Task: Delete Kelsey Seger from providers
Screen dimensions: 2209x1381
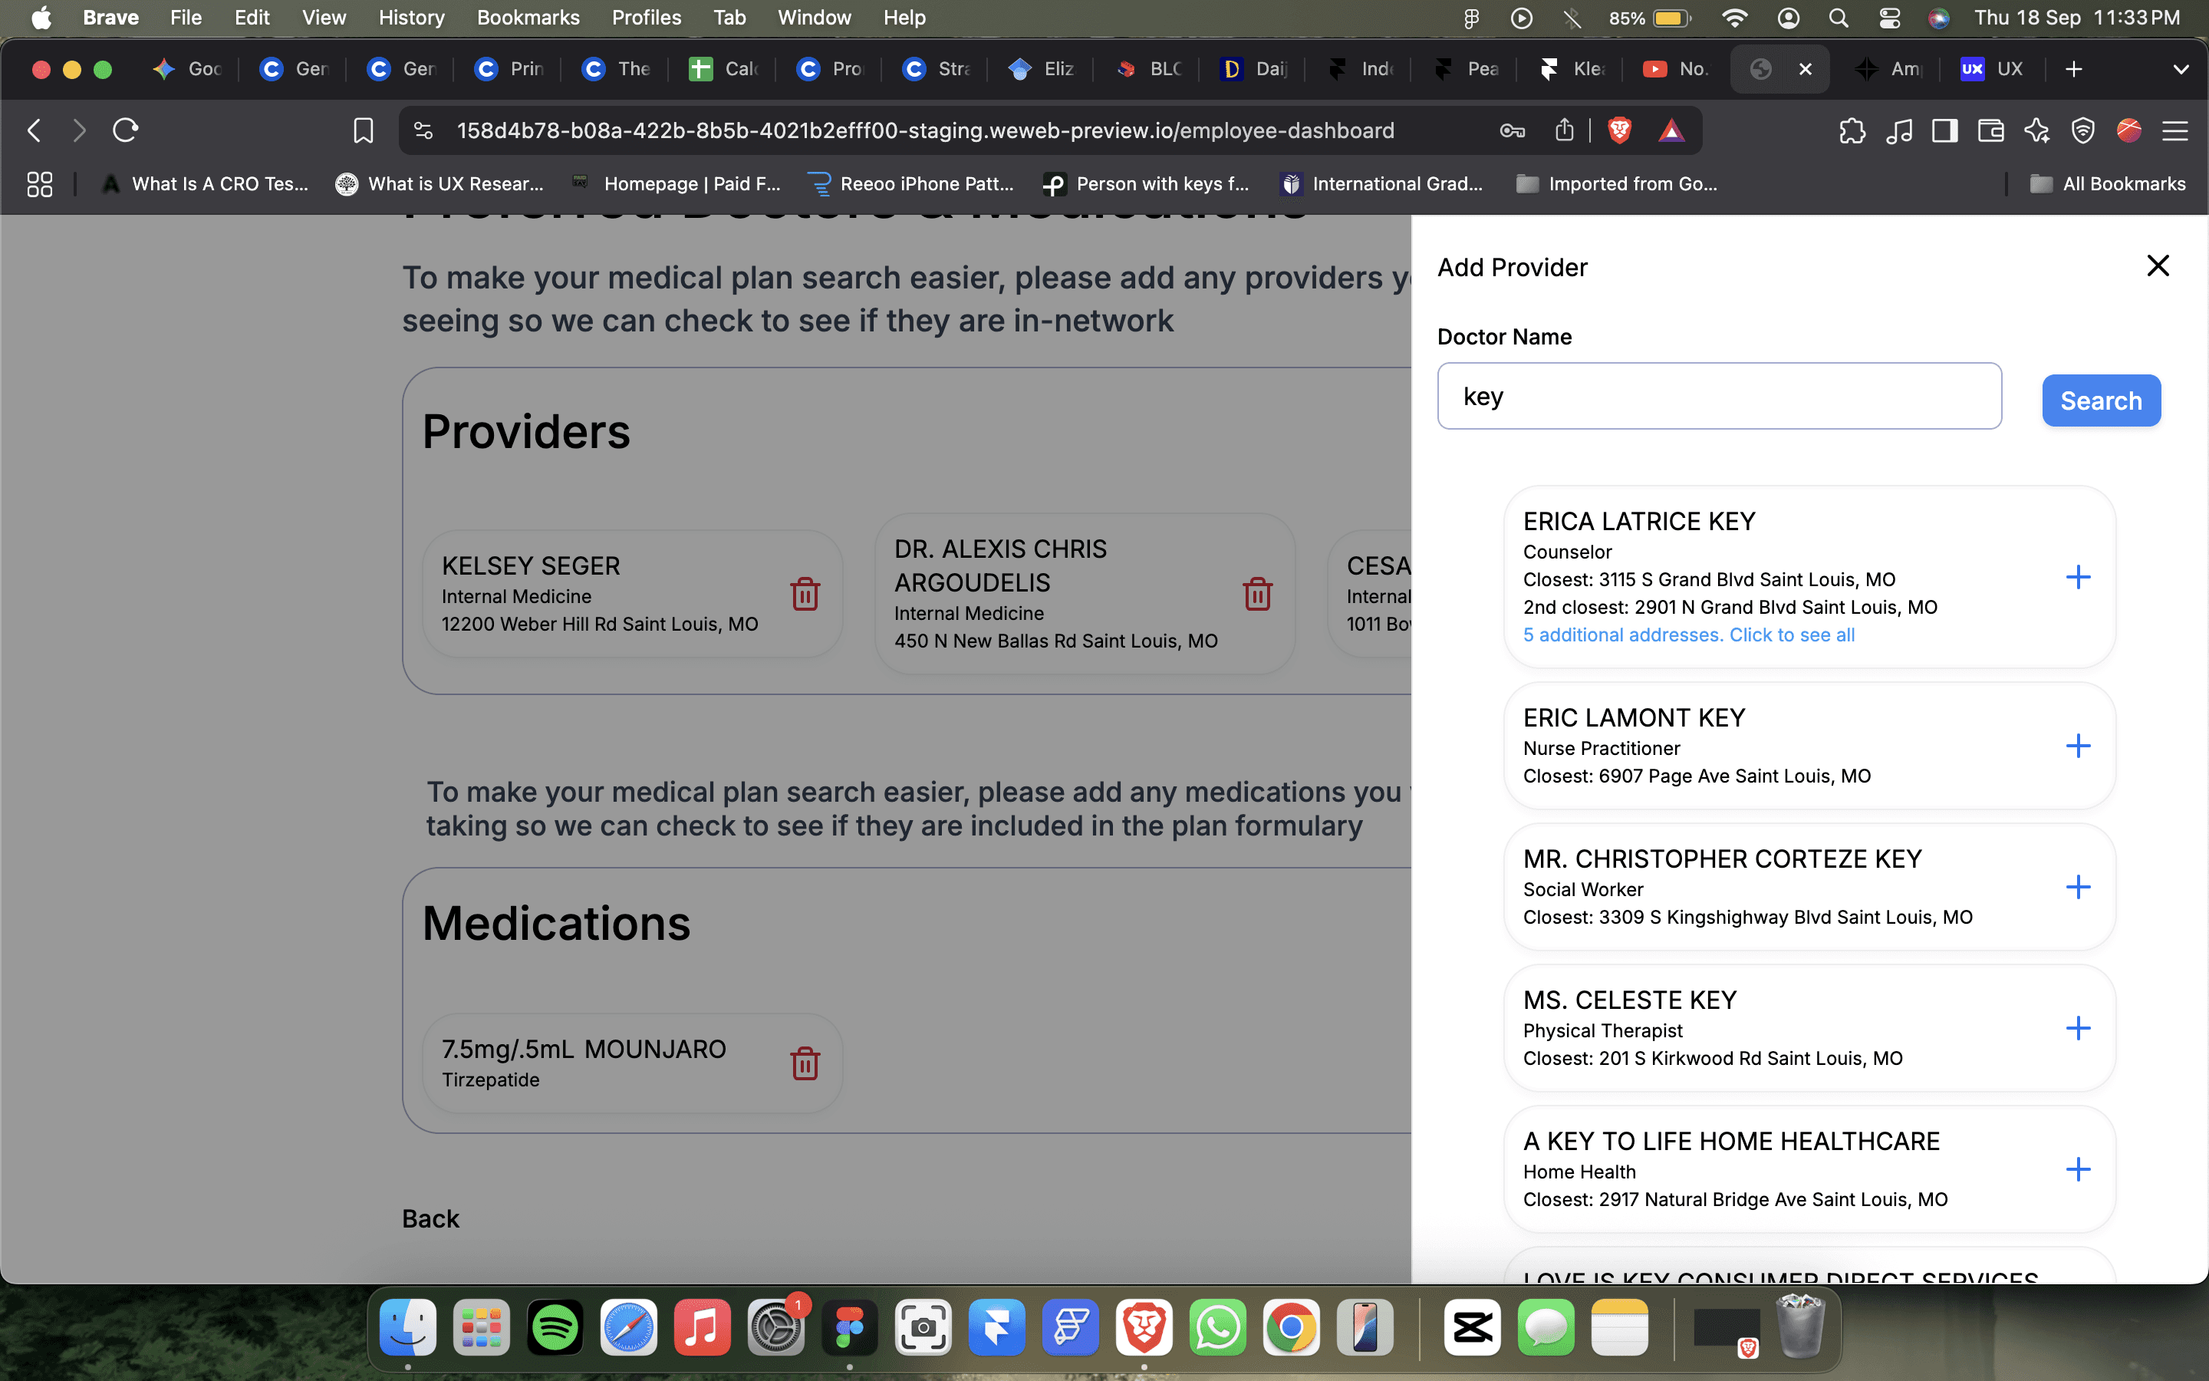Action: tap(804, 595)
